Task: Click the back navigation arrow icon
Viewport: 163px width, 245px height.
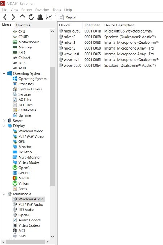Action: 5,17
